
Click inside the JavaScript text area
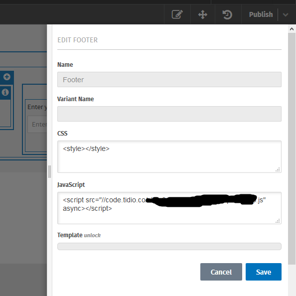pyautogui.click(x=169, y=208)
